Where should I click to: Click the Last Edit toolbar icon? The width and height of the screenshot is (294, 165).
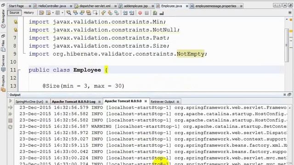point(42,13)
